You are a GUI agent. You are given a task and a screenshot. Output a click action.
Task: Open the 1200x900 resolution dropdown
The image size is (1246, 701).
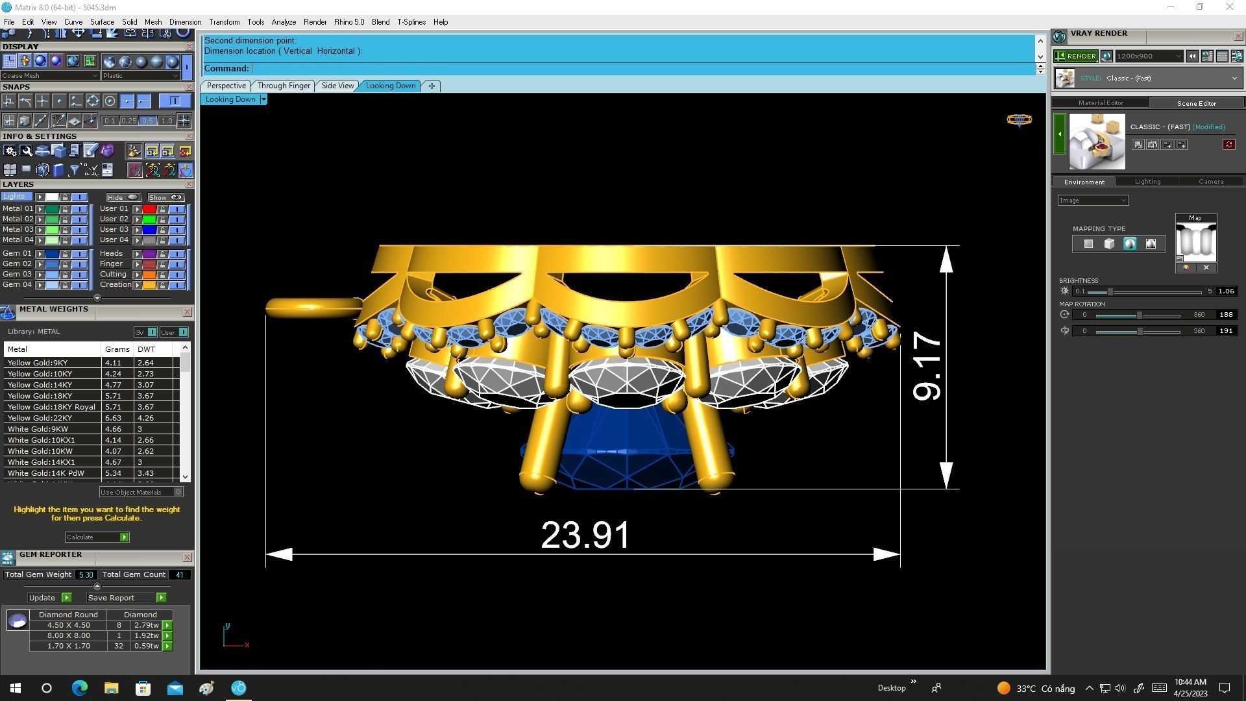[x=1149, y=56]
